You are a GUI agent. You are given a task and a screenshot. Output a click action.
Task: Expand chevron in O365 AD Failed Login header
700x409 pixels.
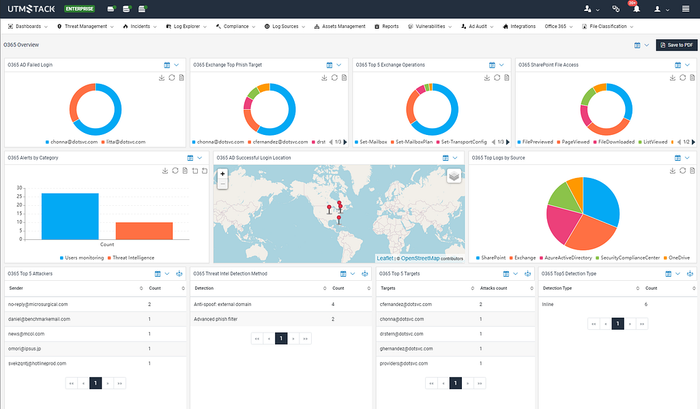tap(177, 65)
